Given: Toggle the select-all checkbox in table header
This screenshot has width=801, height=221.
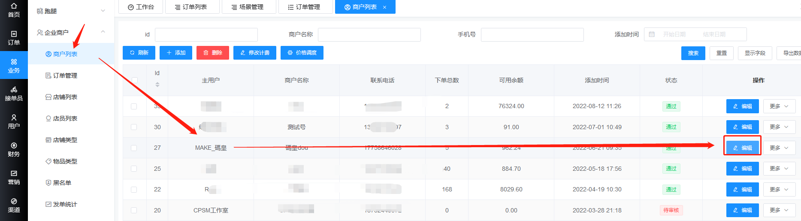Looking at the screenshot, I should pos(135,80).
